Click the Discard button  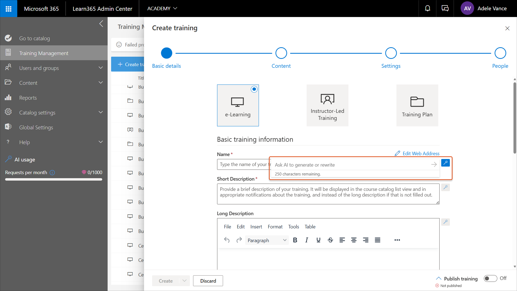point(208,281)
